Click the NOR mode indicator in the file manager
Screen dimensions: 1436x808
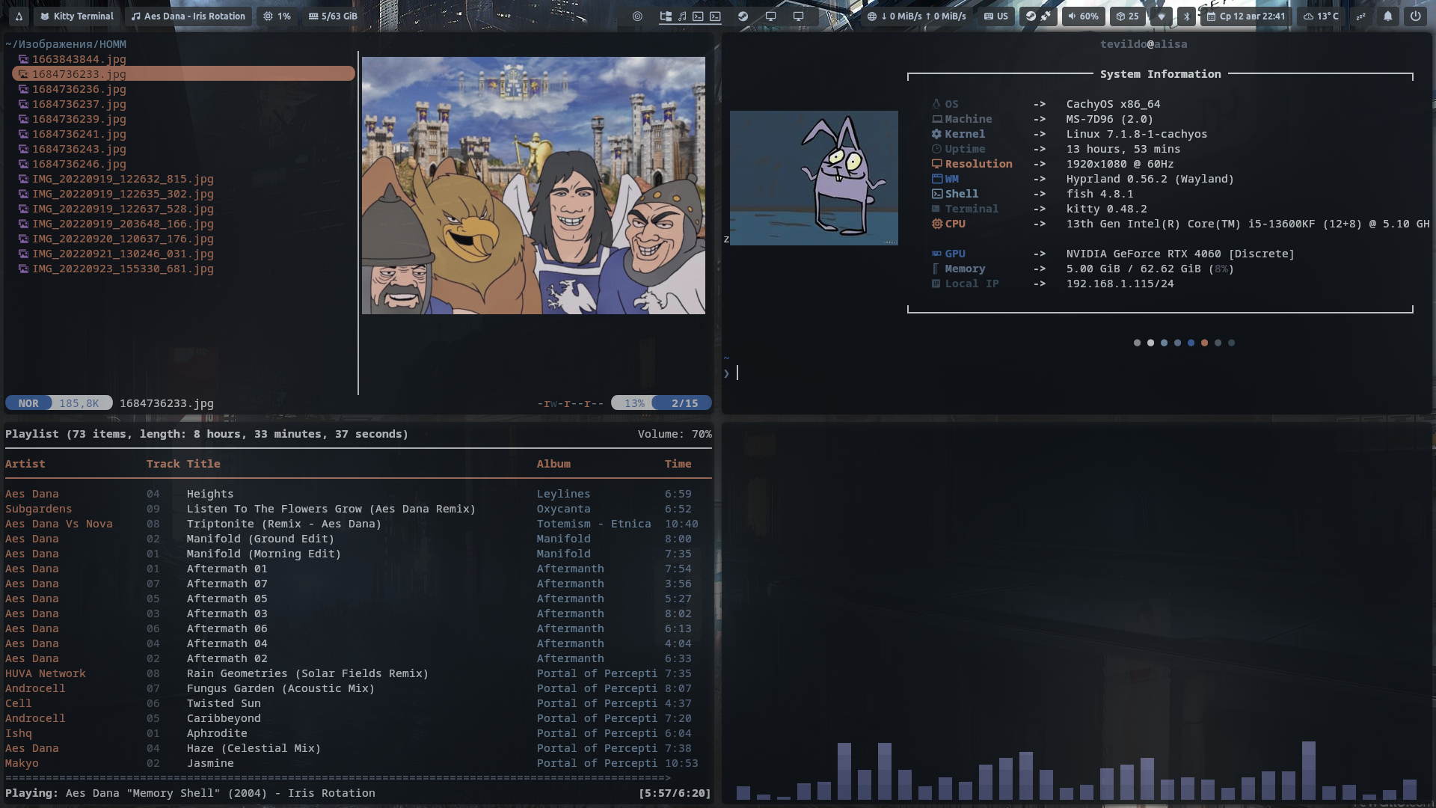tap(28, 403)
